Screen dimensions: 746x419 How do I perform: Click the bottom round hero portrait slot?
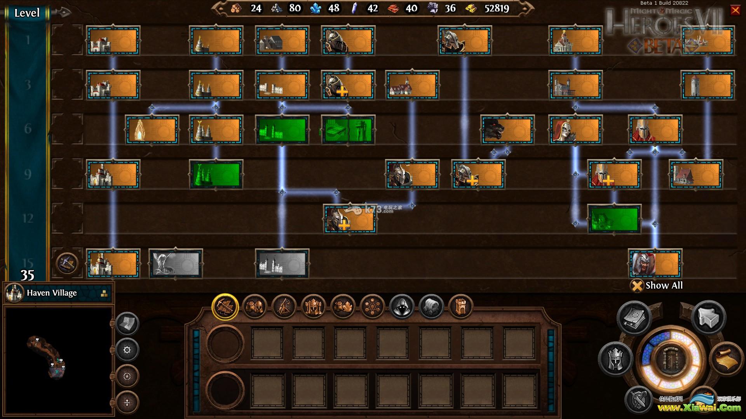click(x=225, y=390)
